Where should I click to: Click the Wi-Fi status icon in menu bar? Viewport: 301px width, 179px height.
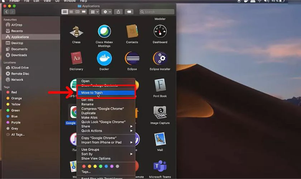[259, 1]
